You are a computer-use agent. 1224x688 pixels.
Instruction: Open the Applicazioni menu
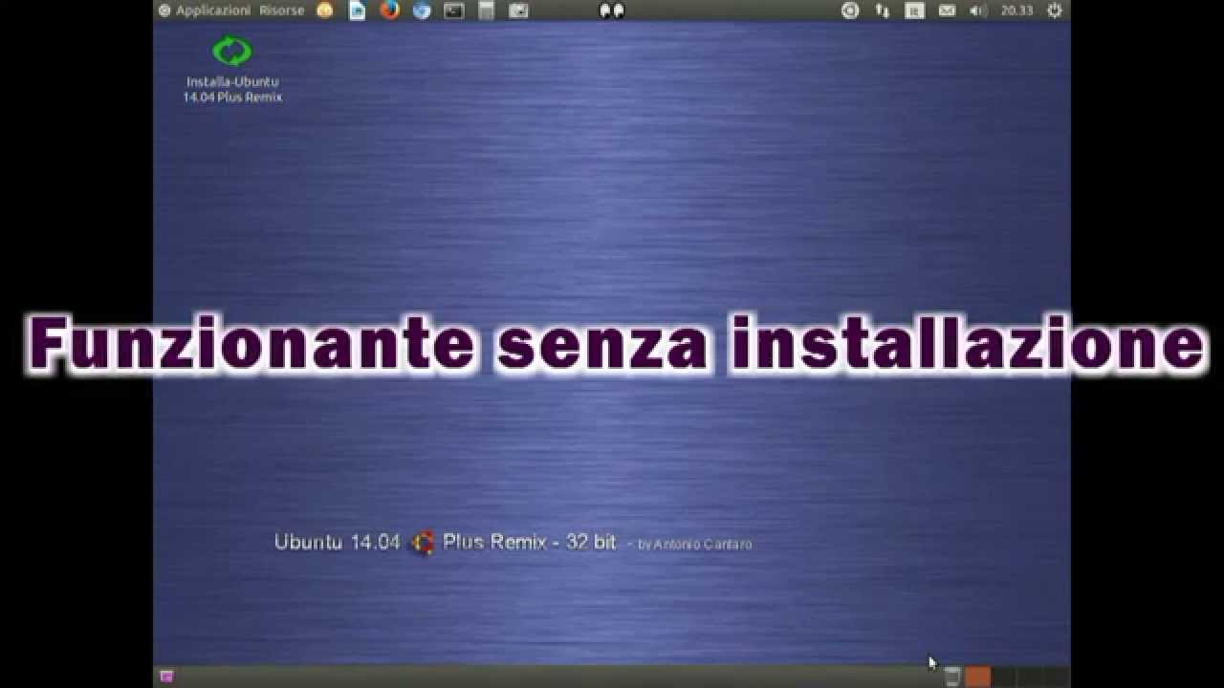[x=205, y=11]
